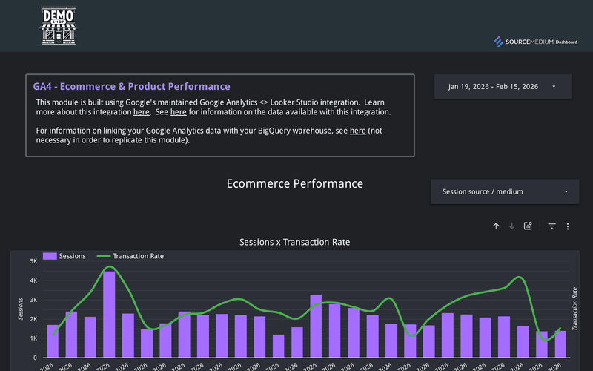Click the Transaction Rate legend entry
Image resolution: width=593 pixels, height=371 pixels.
point(137,256)
